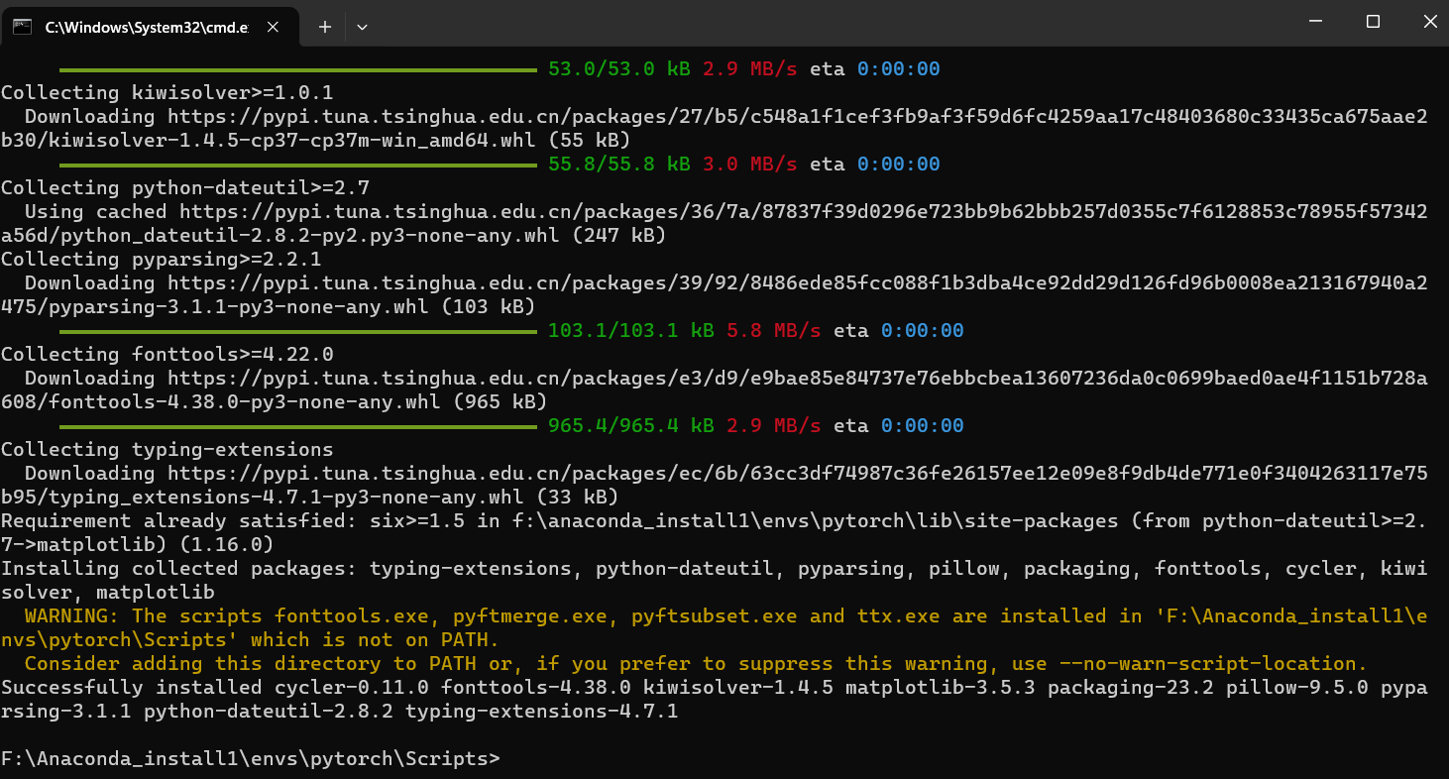The height and width of the screenshot is (779, 1449).
Task: Click the 965.4/965.4 kB progress bar
Action: point(297,426)
